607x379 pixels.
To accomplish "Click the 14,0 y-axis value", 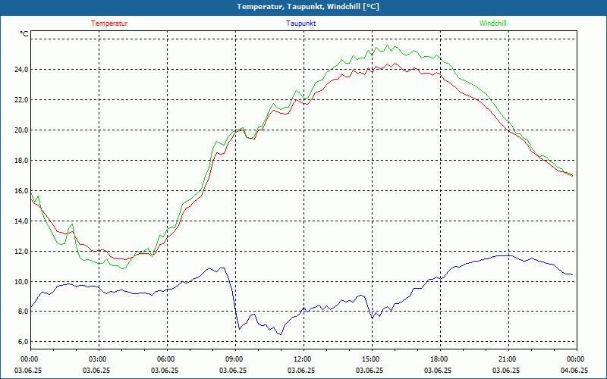I will (21, 221).
